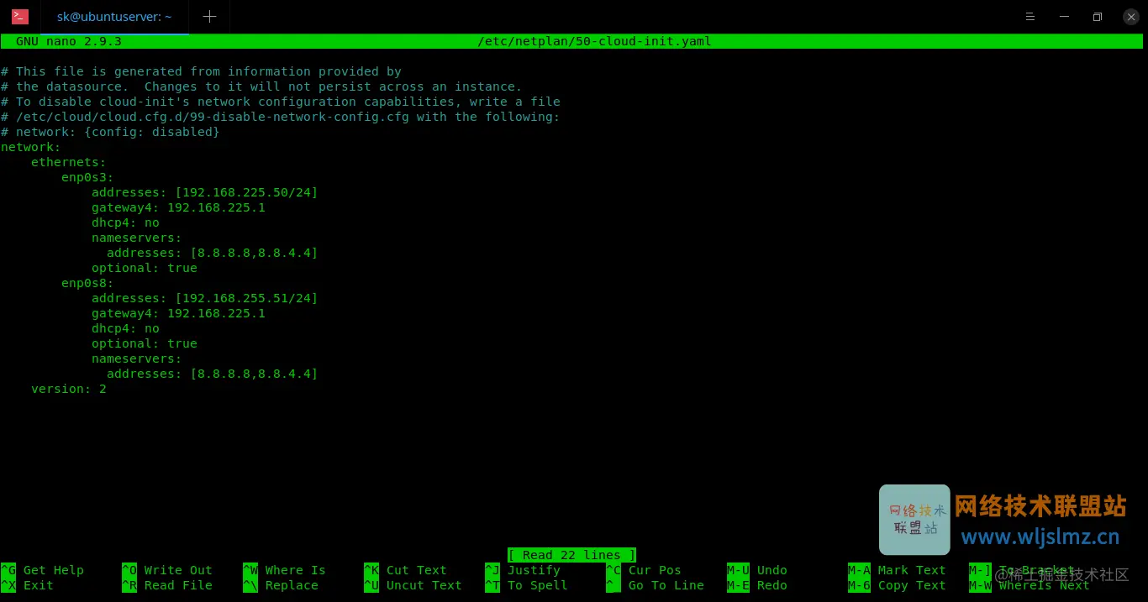Click the terminal app icon in title bar

20,17
